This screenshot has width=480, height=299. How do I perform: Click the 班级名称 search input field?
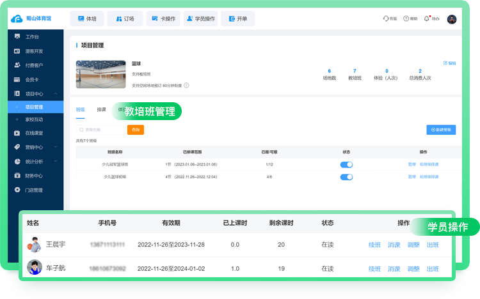click(x=100, y=130)
